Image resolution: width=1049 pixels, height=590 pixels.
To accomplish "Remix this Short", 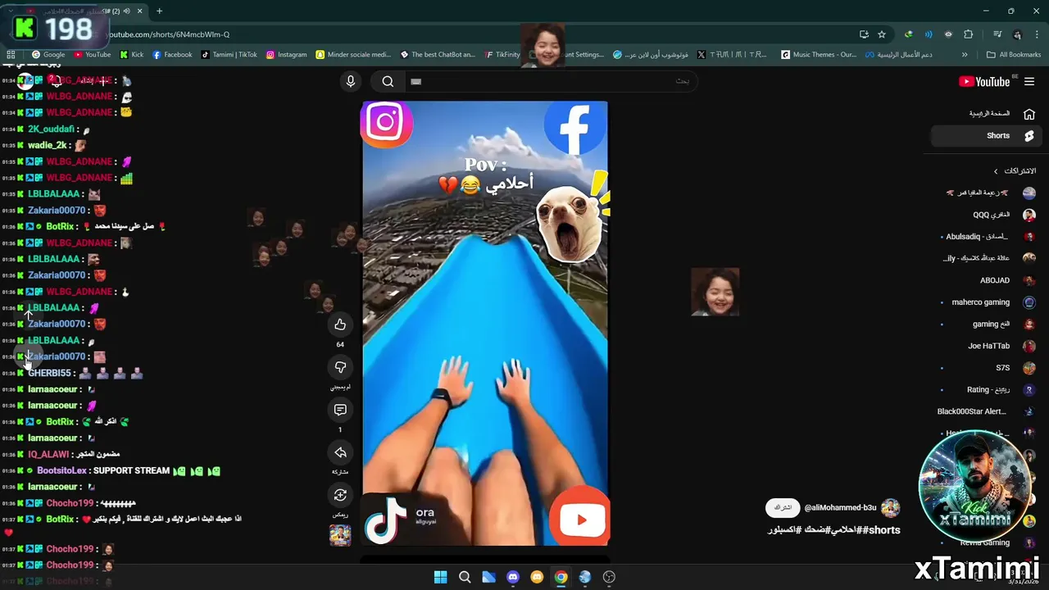I will click(340, 495).
